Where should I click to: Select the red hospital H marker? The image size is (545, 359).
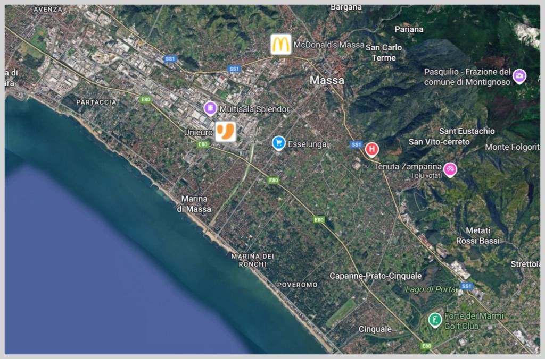click(x=371, y=149)
